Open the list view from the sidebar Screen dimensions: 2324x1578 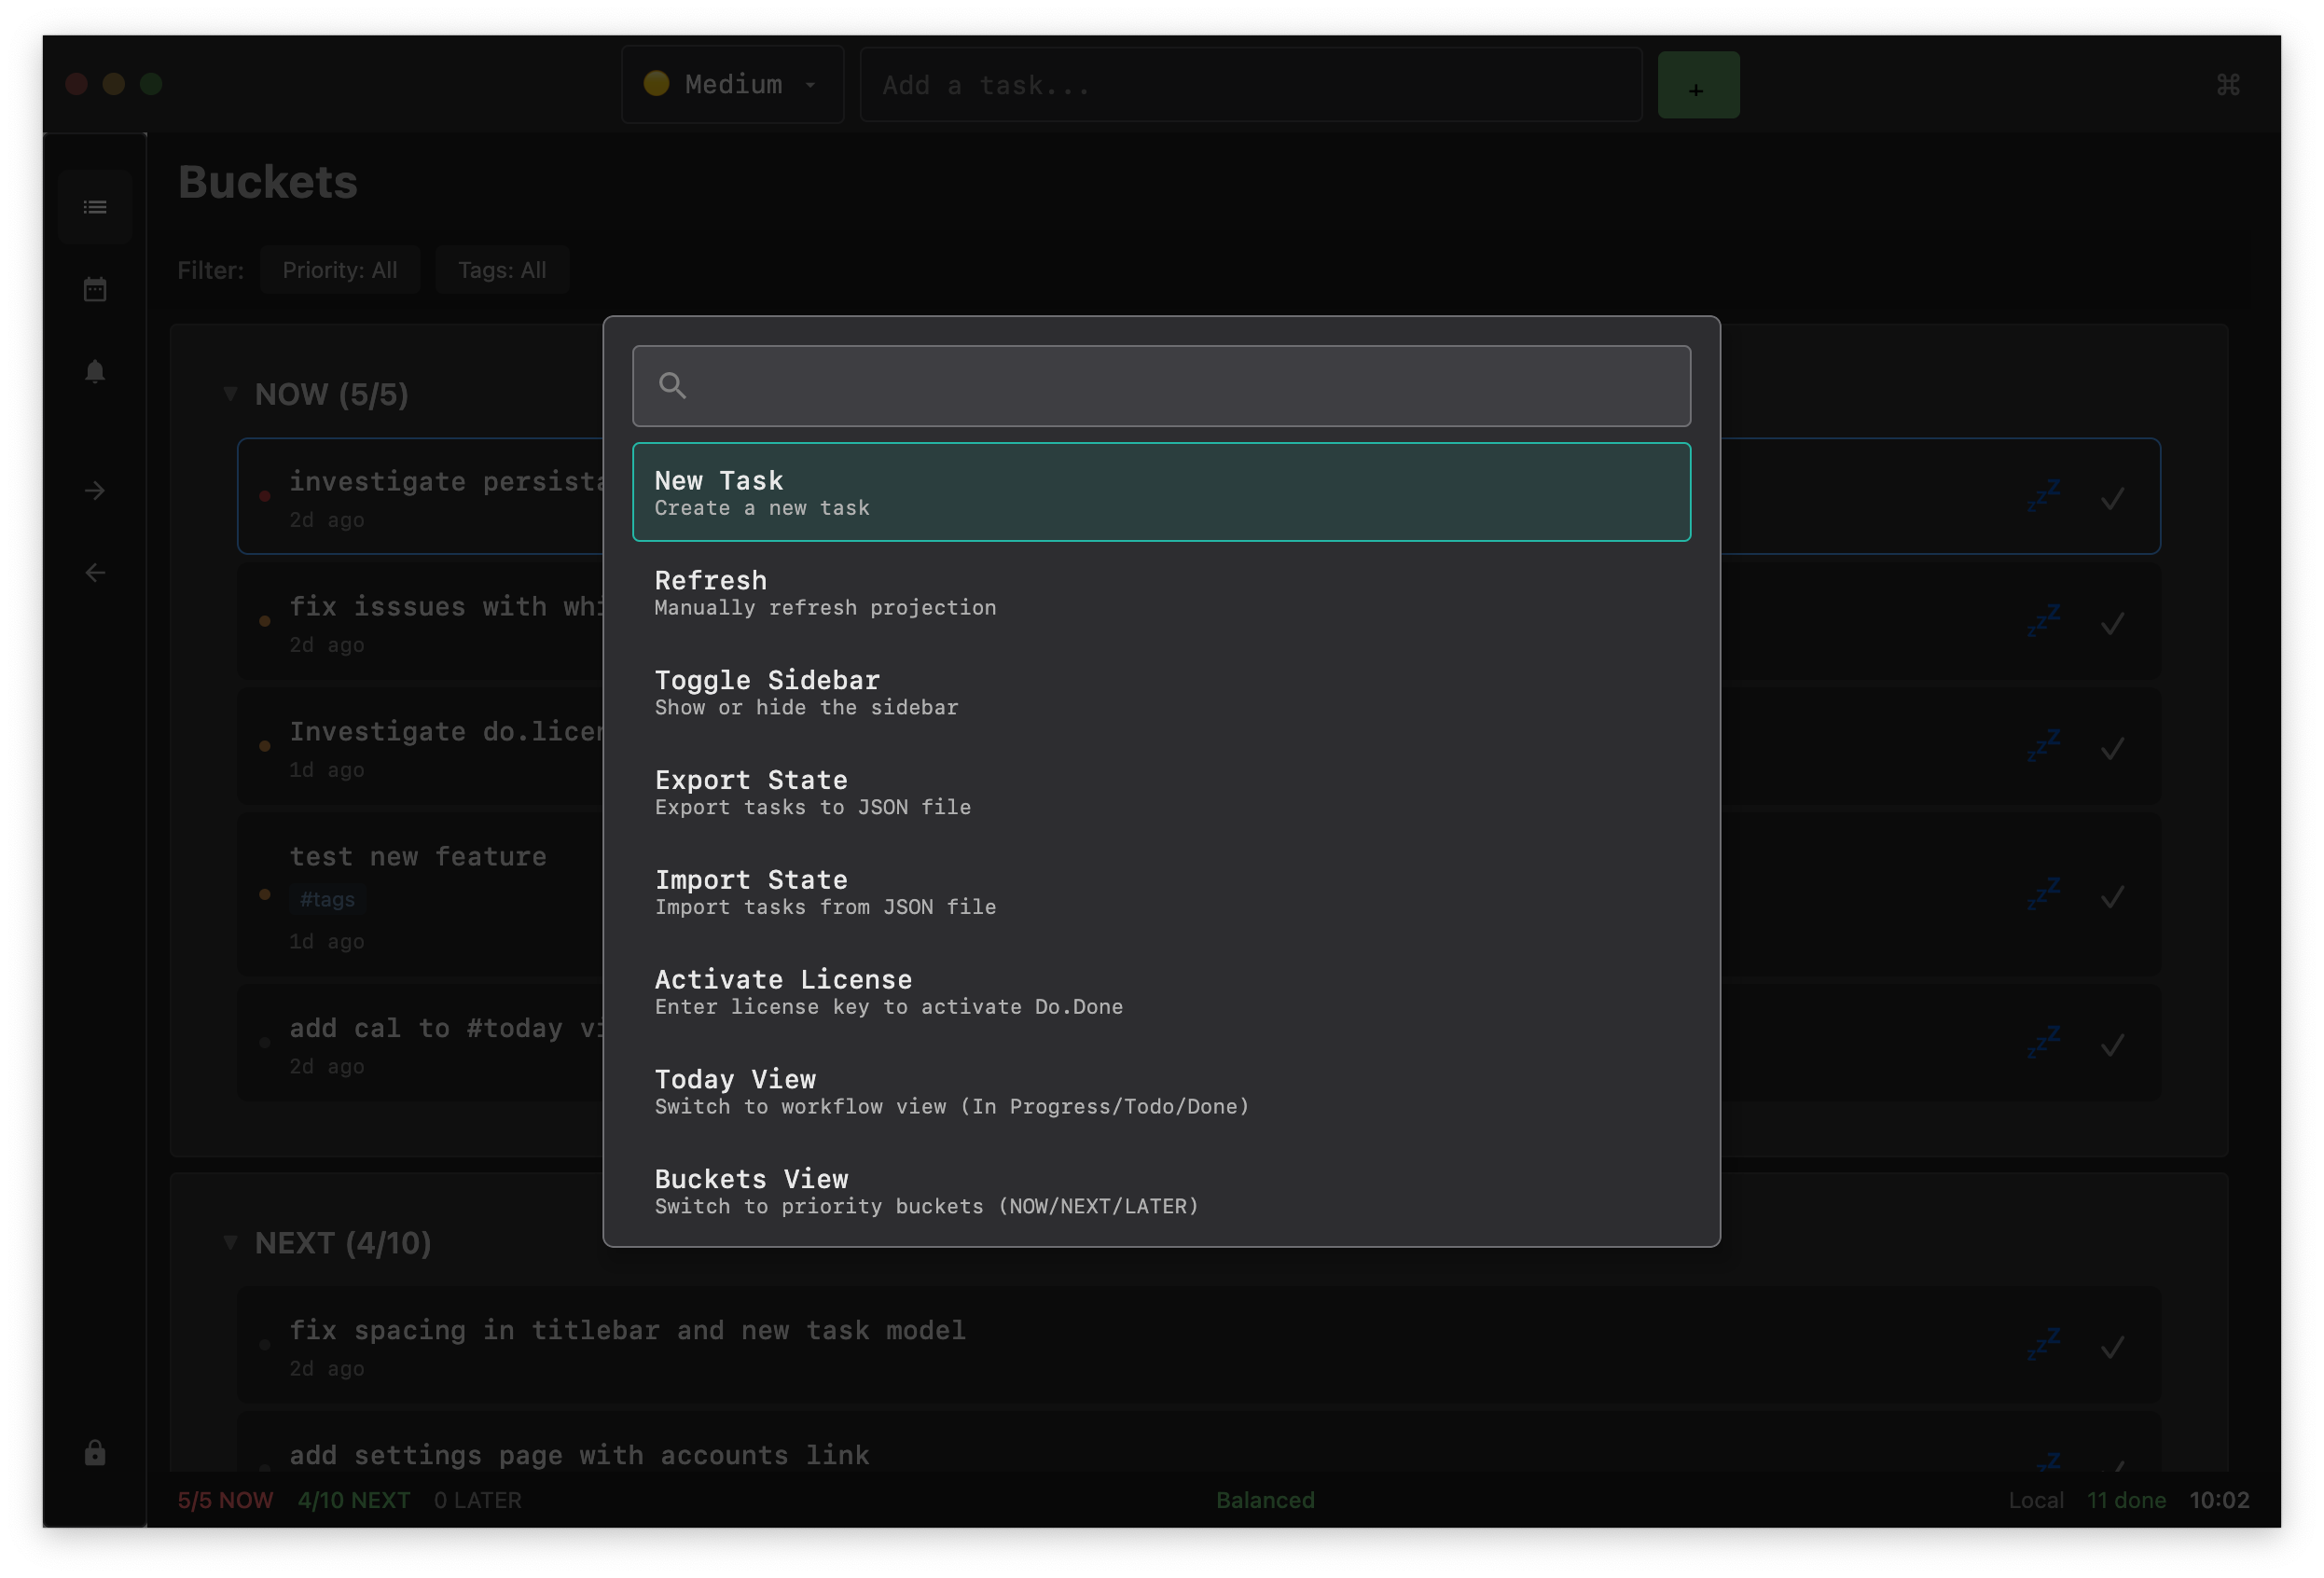95,206
